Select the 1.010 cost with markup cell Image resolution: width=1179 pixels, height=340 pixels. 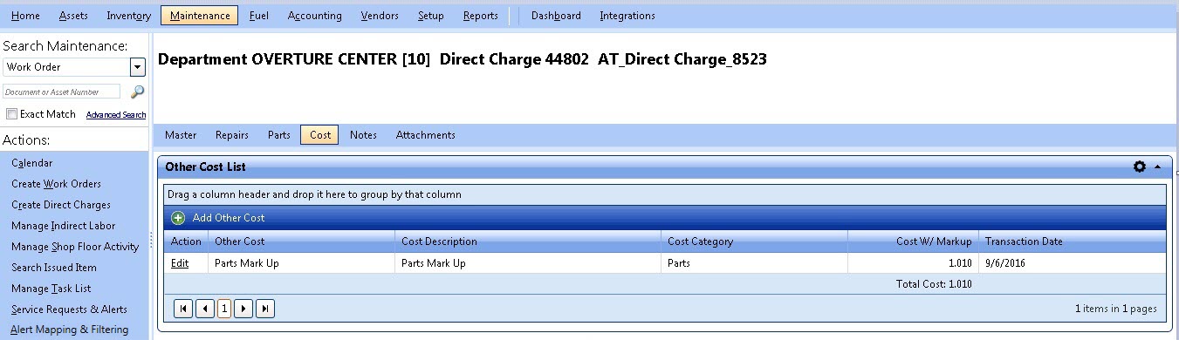point(913,262)
